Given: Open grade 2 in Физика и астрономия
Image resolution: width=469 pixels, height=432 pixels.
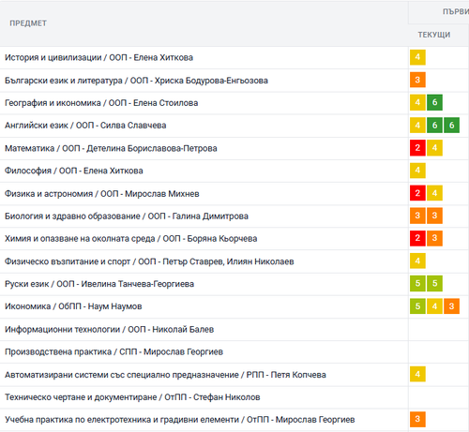Looking at the screenshot, I should (x=417, y=193).
